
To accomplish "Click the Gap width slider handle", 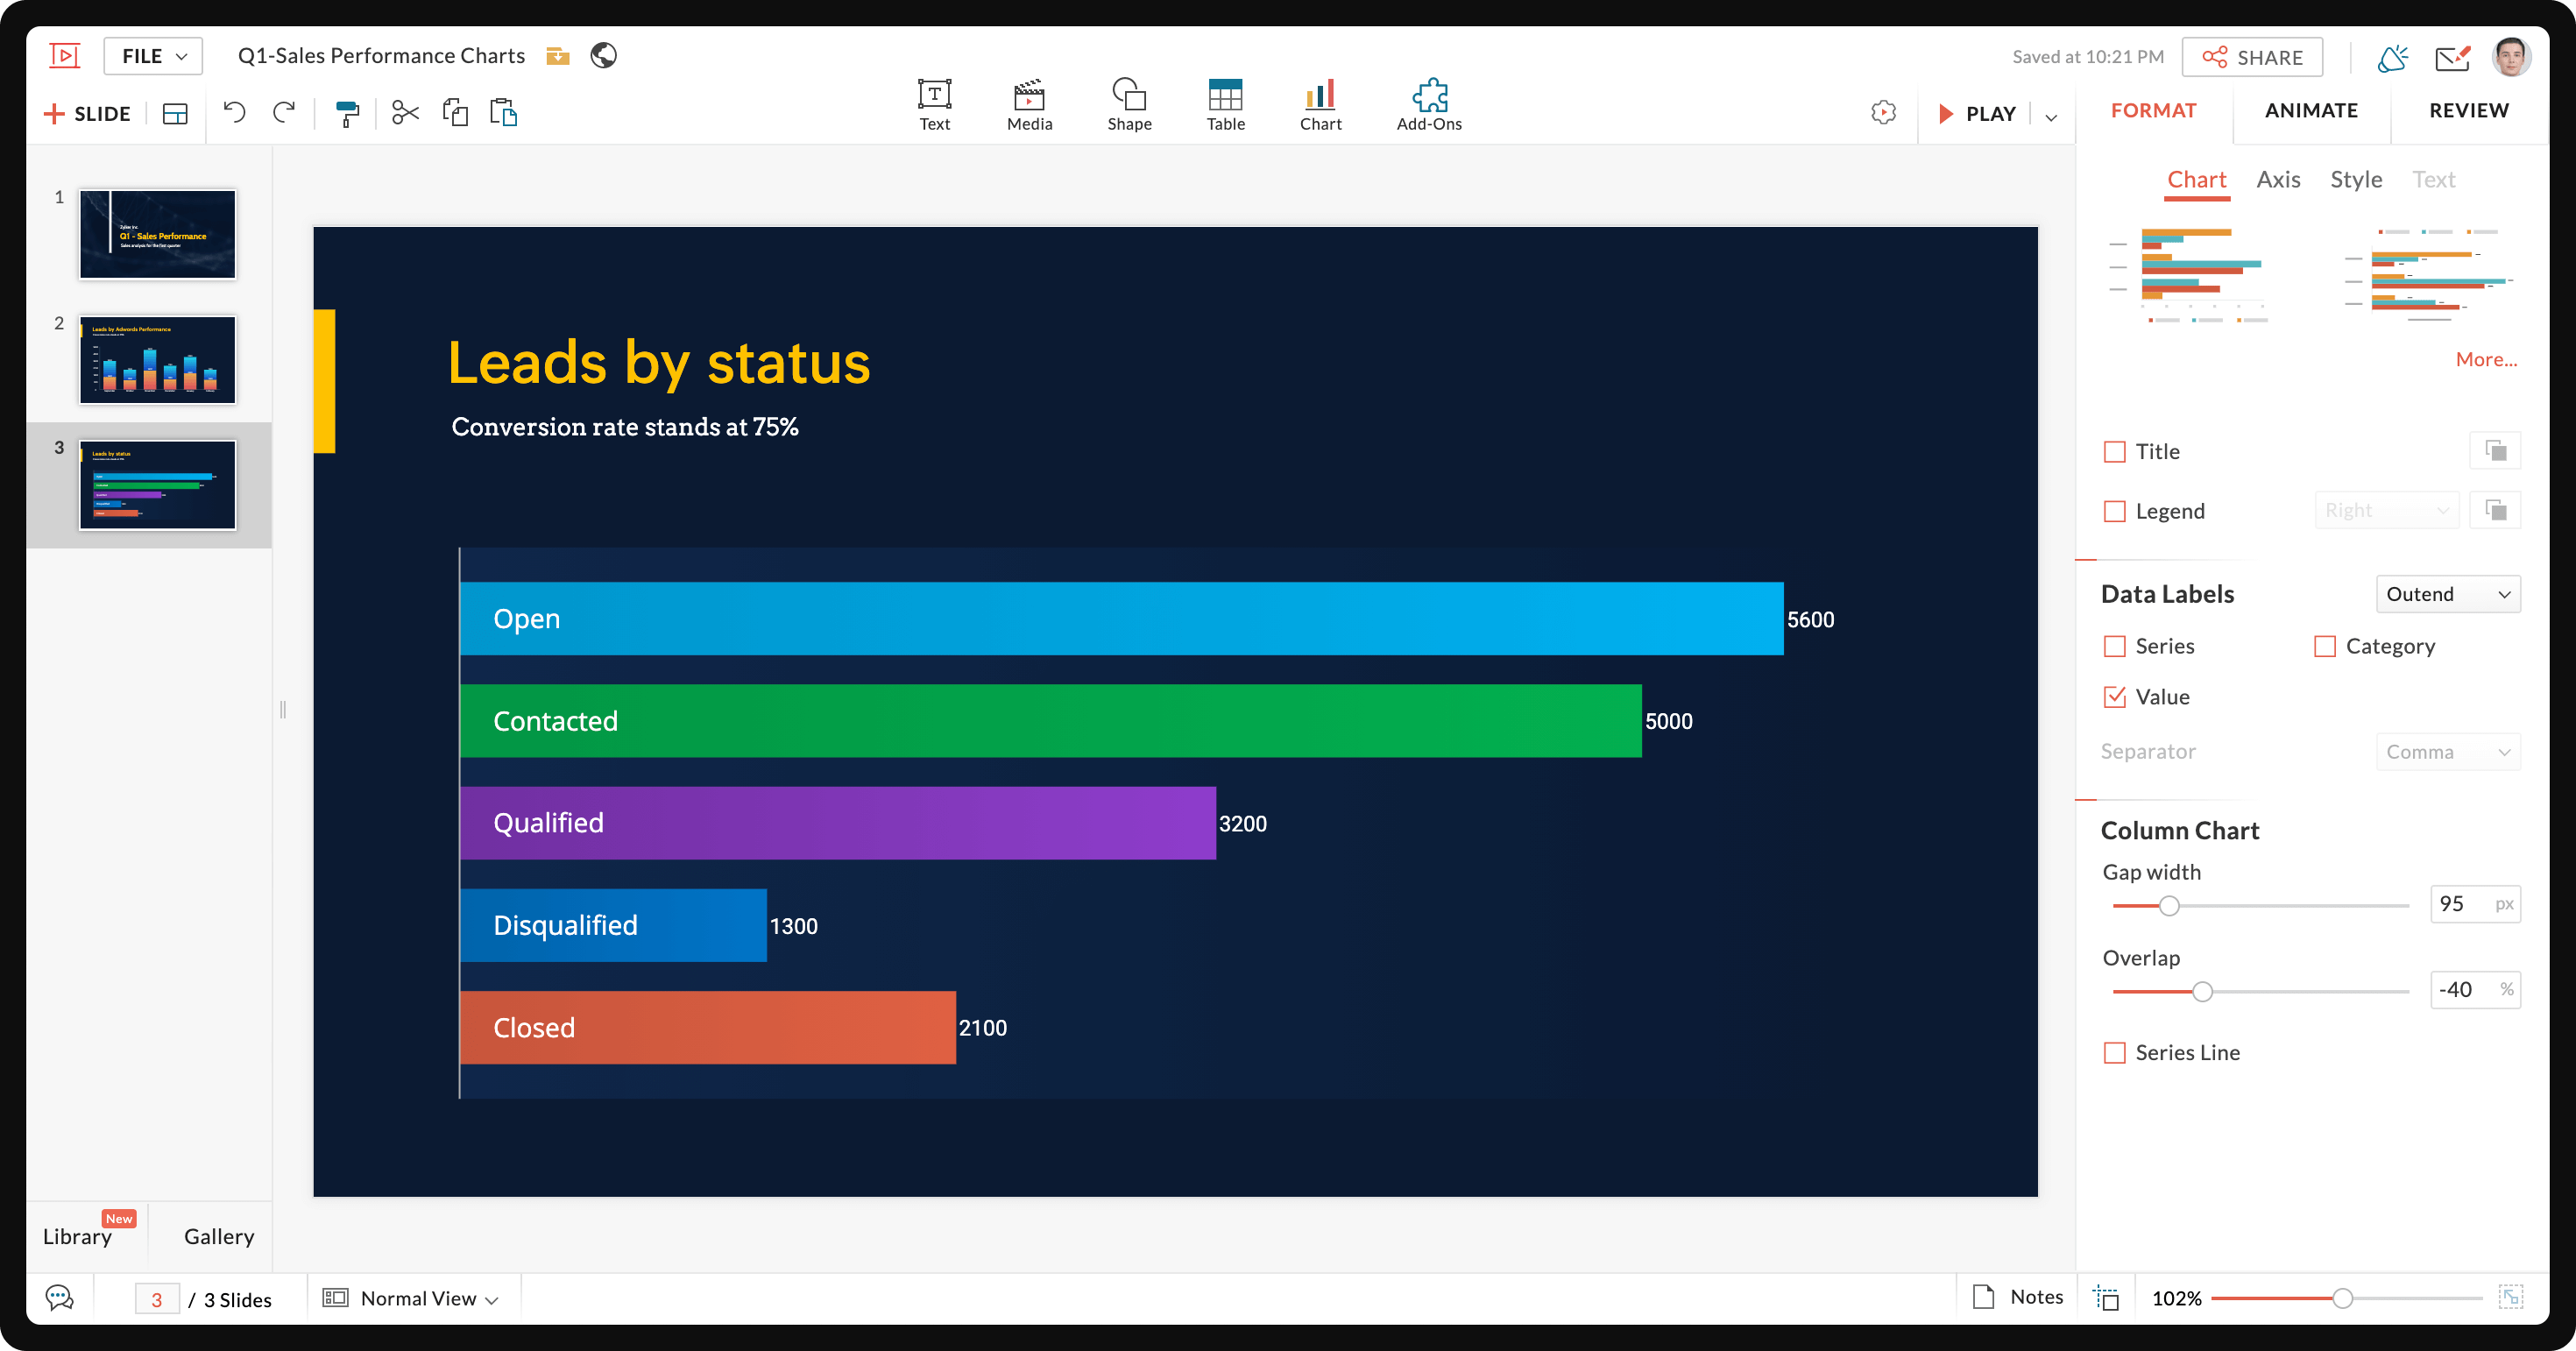I will (2169, 906).
